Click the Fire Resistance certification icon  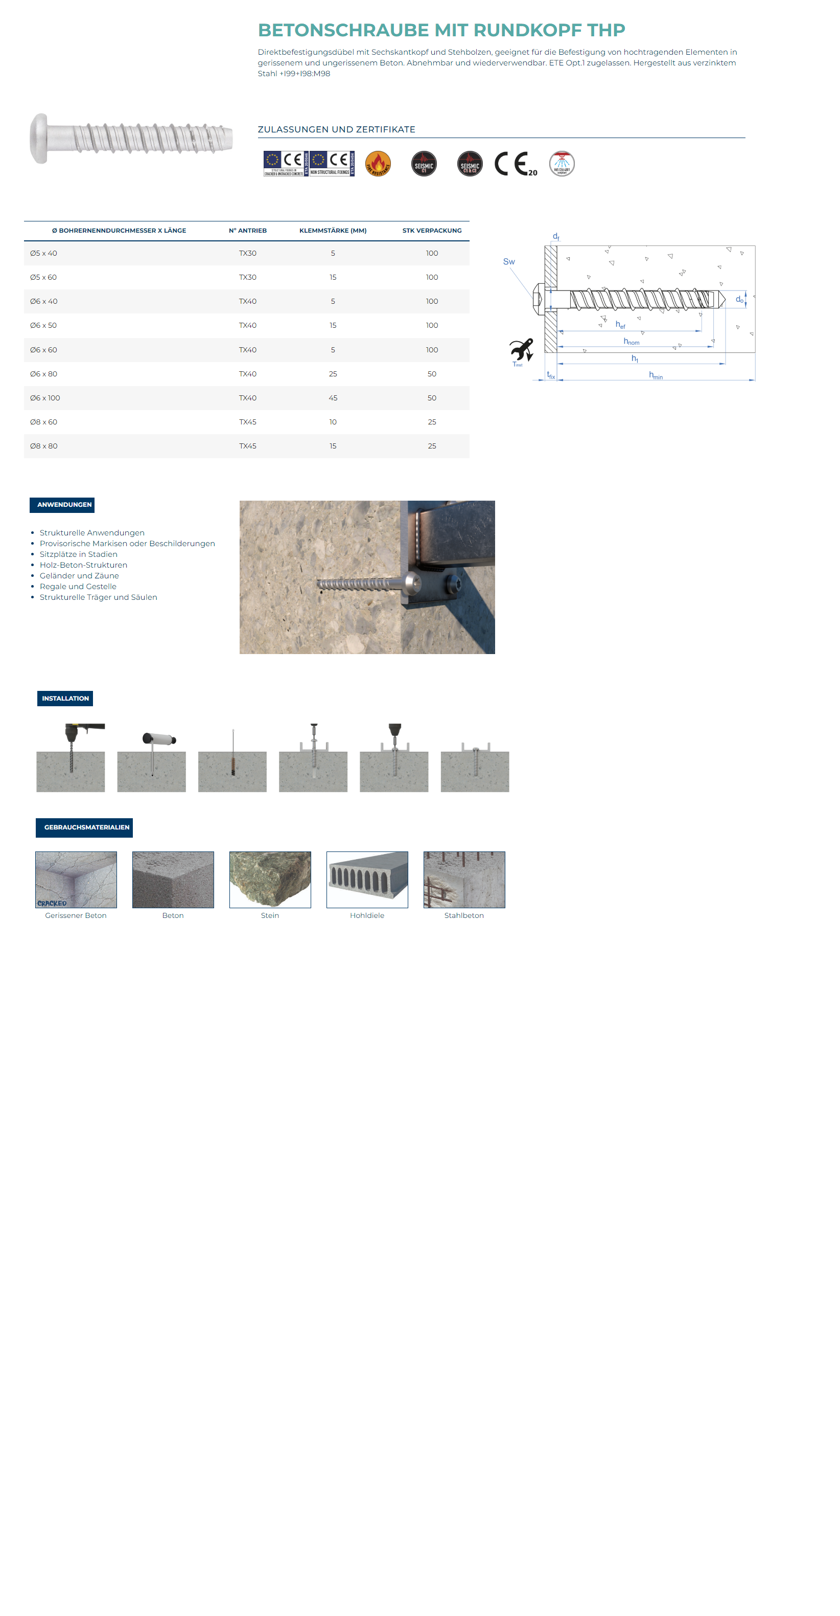(x=378, y=164)
